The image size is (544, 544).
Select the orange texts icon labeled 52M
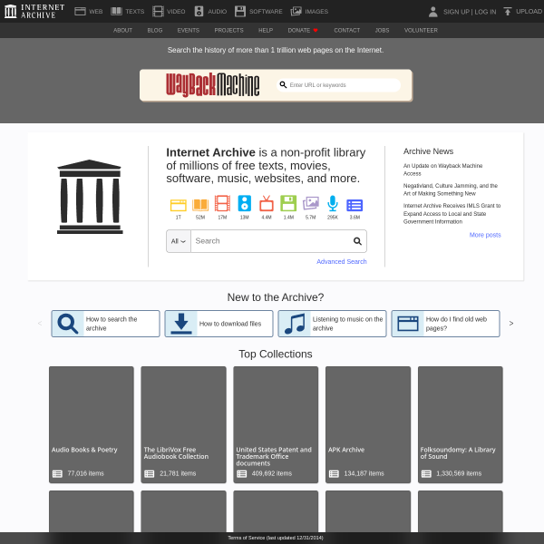pos(200,205)
